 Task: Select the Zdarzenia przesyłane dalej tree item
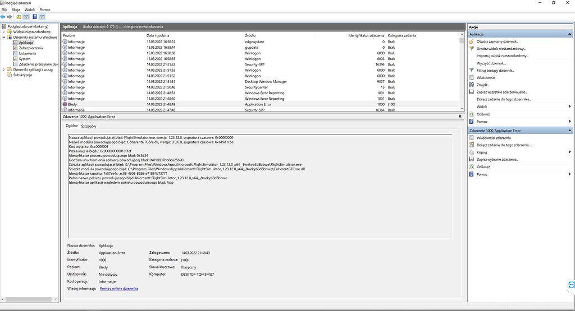39,64
